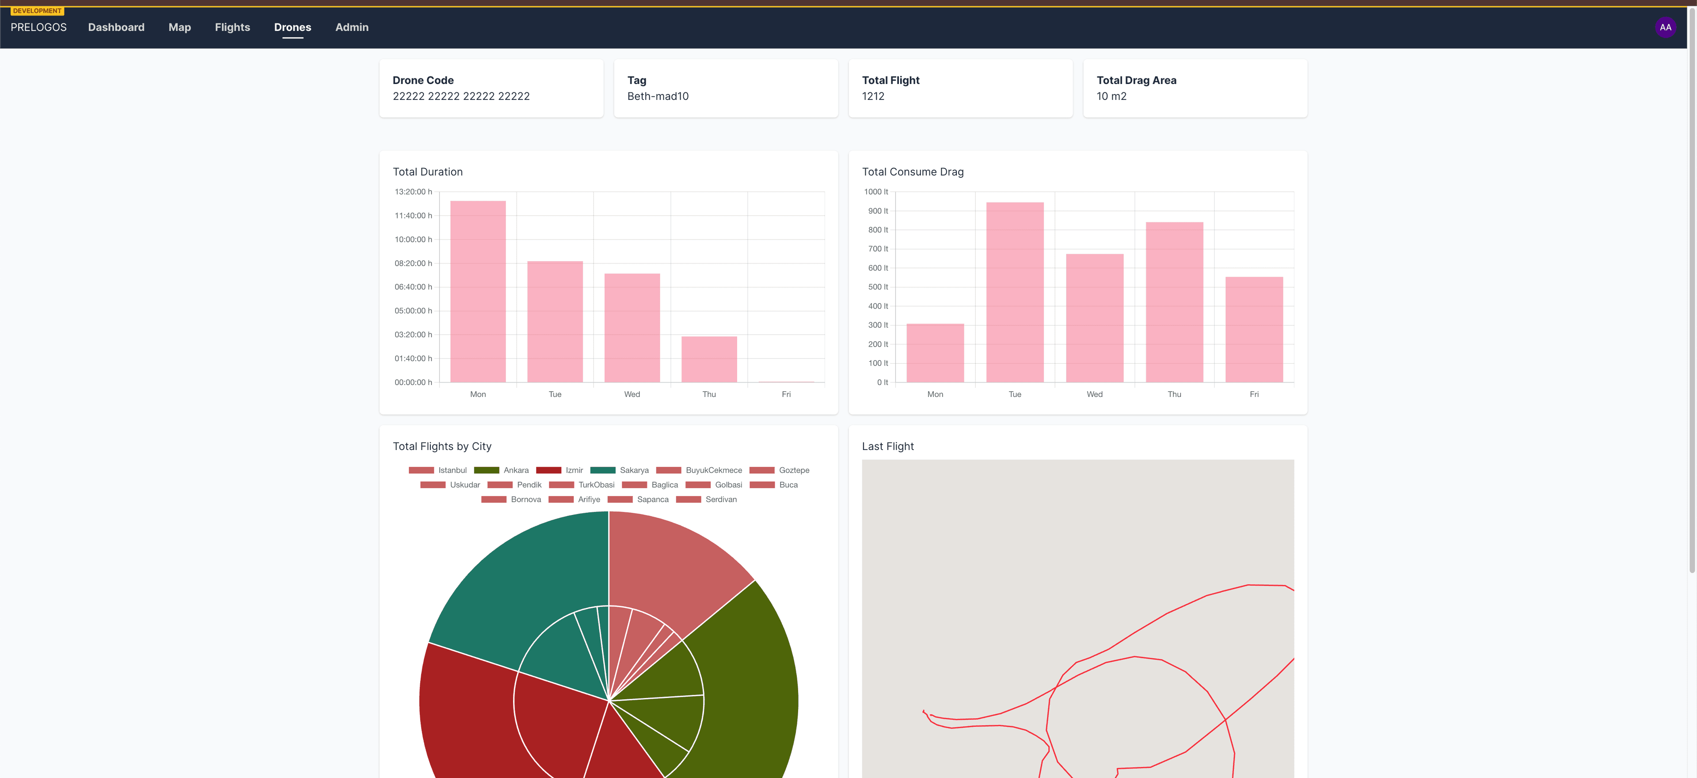Toggle Serdivan legend swatch
The width and height of the screenshot is (1697, 778).
689,500
